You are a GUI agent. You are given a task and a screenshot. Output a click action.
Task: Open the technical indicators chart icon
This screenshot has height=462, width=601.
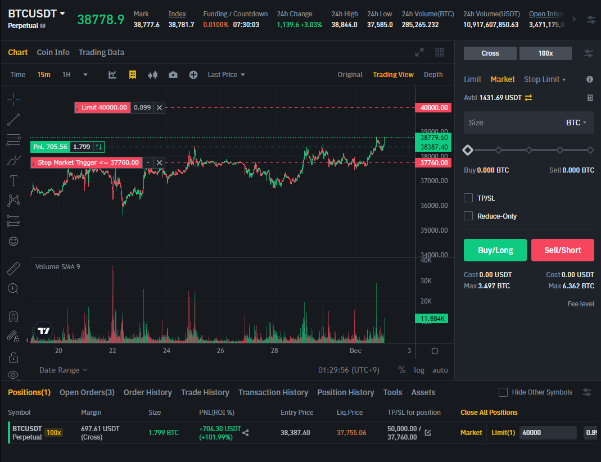[x=112, y=75]
